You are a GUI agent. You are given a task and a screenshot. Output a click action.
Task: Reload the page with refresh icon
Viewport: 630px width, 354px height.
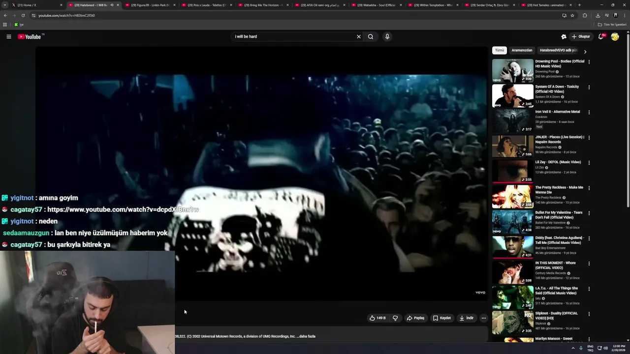tap(23, 15)
